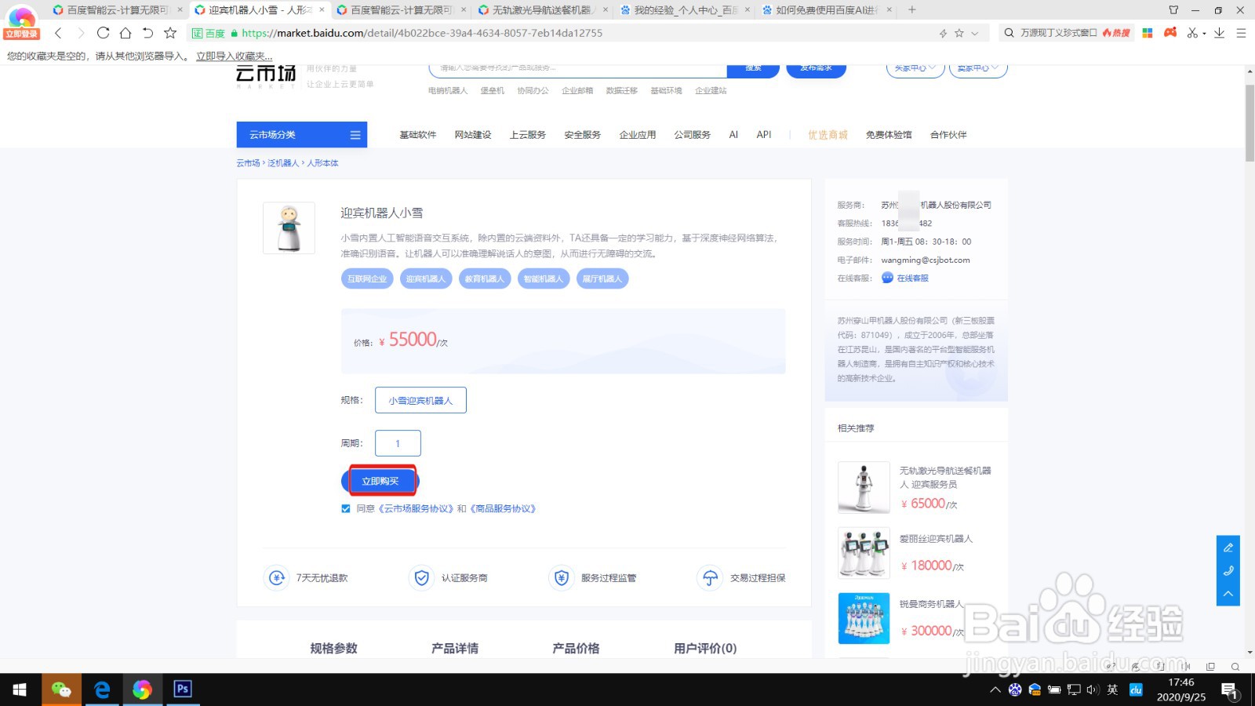
Task: Select the 小雪迎宾机器人 specification option
Action: tap(420, 400)
